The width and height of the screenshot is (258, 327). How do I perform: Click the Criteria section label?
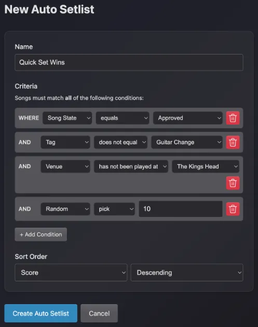26,86
